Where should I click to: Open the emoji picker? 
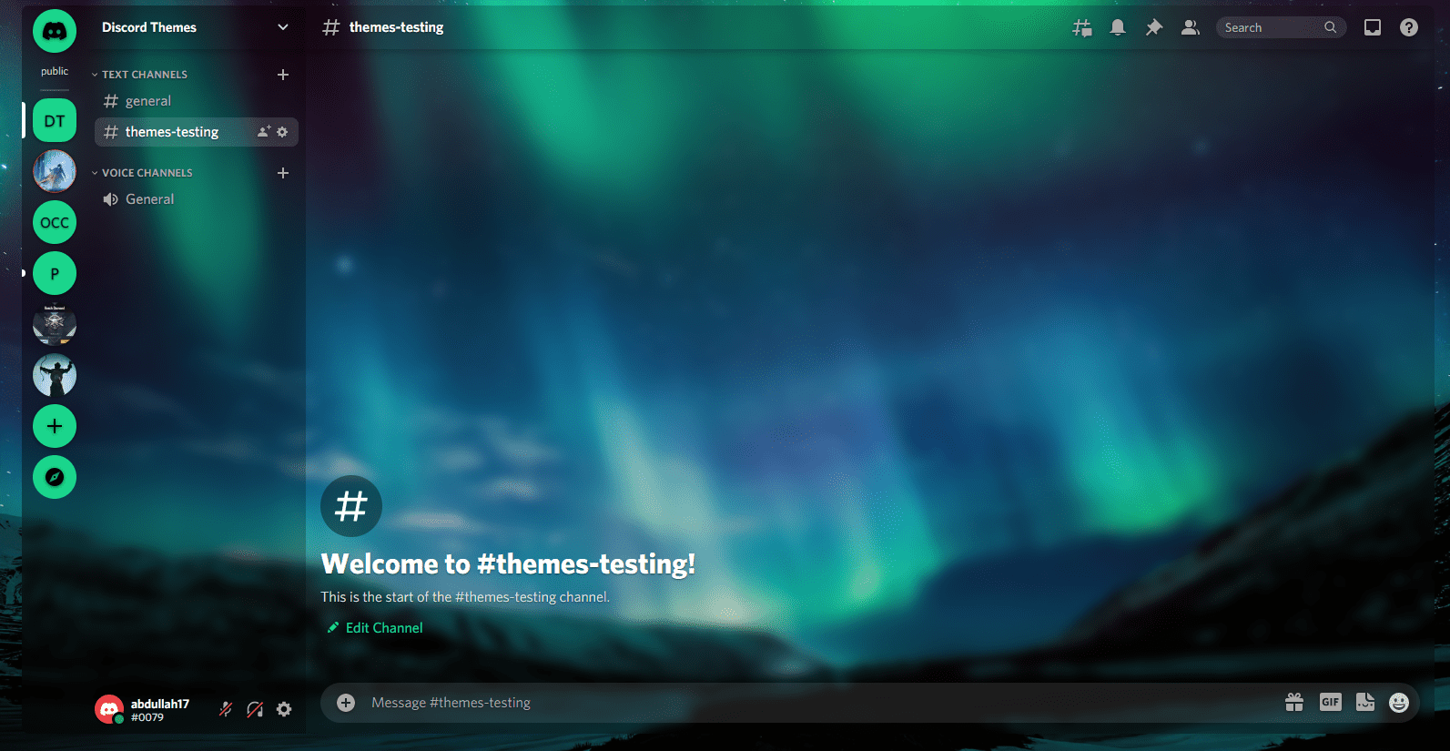point(1399,703)
